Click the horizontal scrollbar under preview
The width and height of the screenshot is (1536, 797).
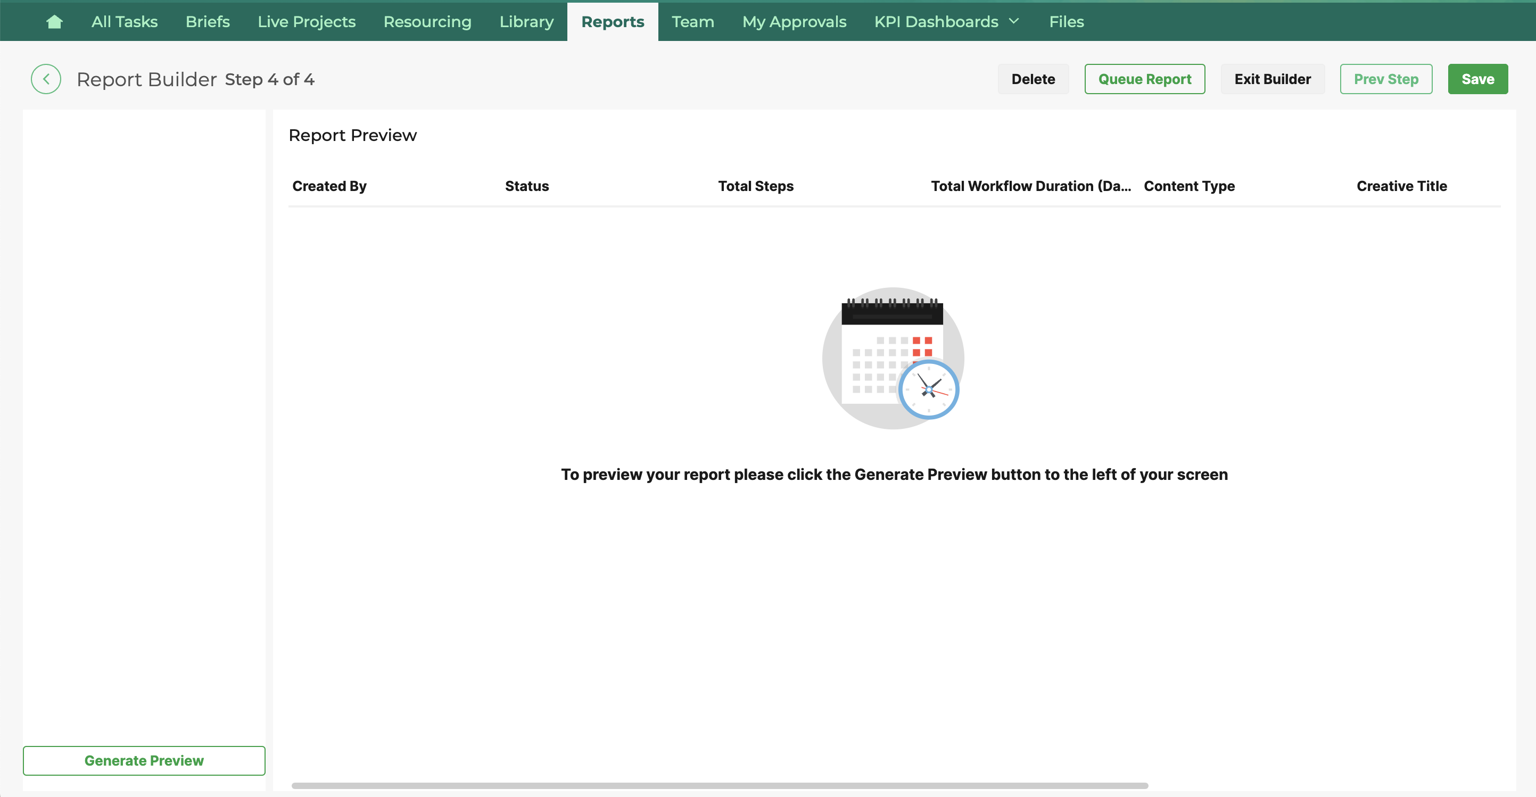[719, 785]
